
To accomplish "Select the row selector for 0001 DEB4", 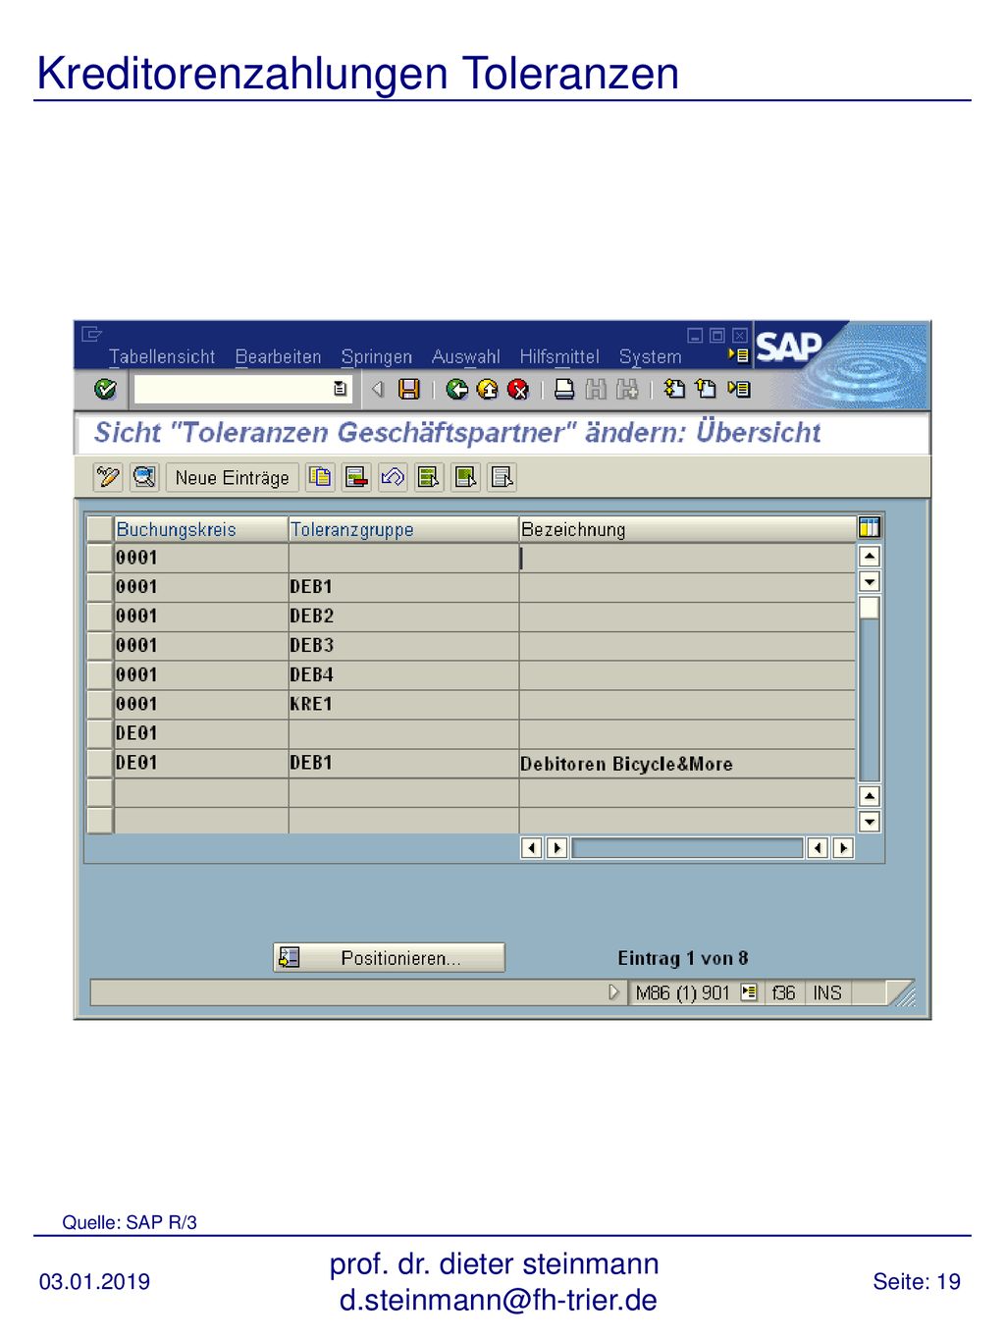I will pyautogui.click(x=100, y=675).
